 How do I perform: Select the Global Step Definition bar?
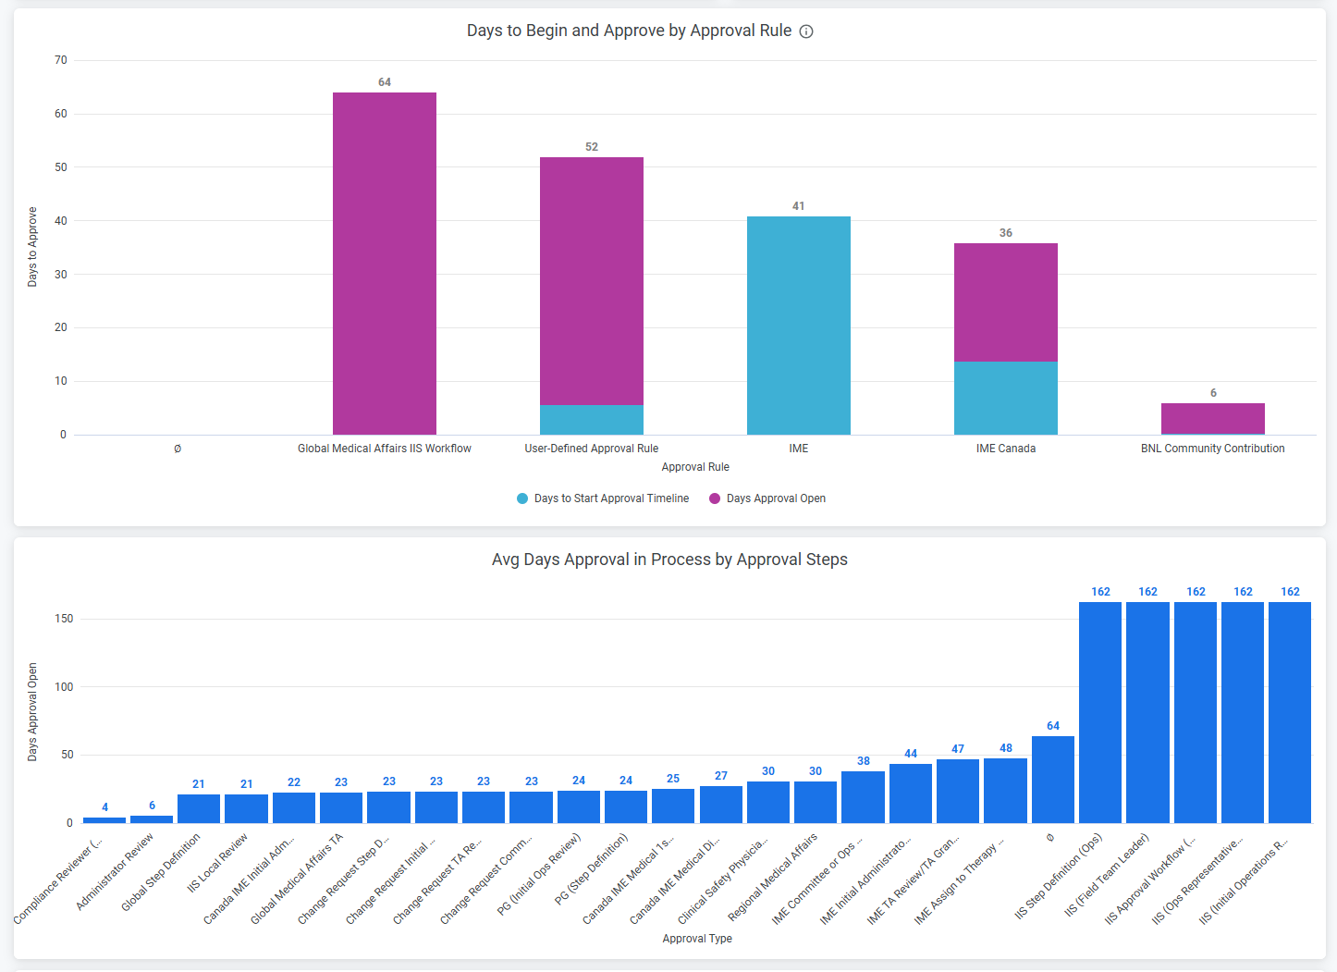(x=199, y=808)
